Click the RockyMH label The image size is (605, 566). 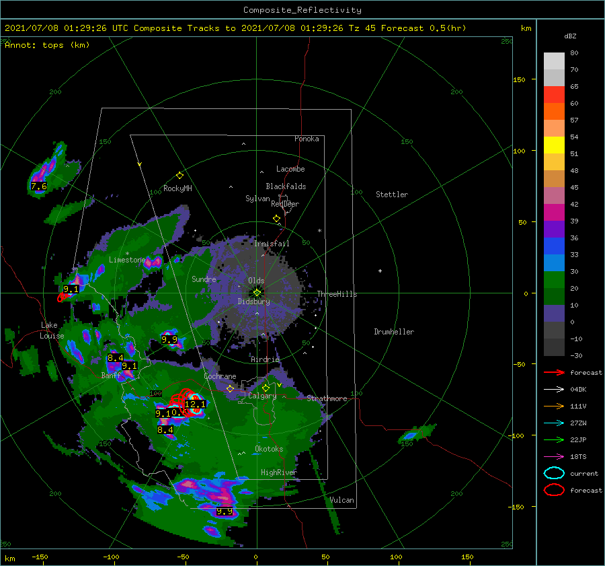click(177, 188)
